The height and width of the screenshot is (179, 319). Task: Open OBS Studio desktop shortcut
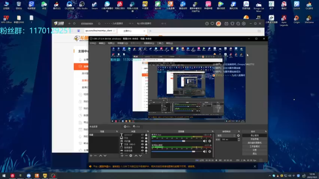tap(82, 6)
